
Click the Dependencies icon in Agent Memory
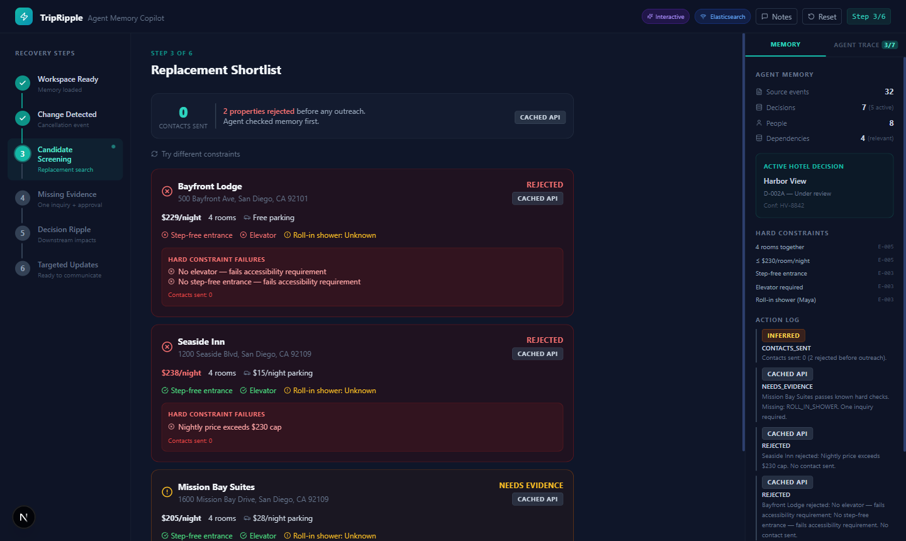point(759,138)
